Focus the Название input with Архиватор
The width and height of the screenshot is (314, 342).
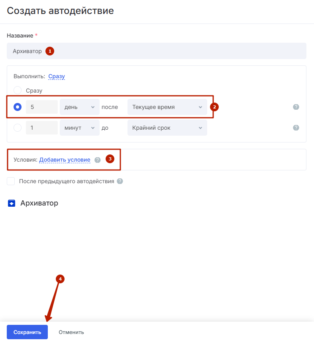[x=157, y=51]
